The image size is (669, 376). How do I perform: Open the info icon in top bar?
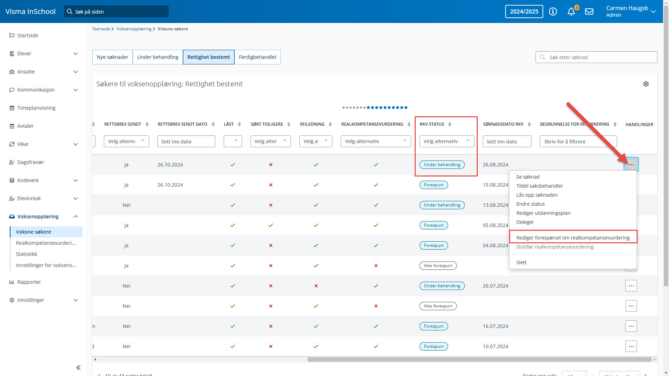point(553,11)
